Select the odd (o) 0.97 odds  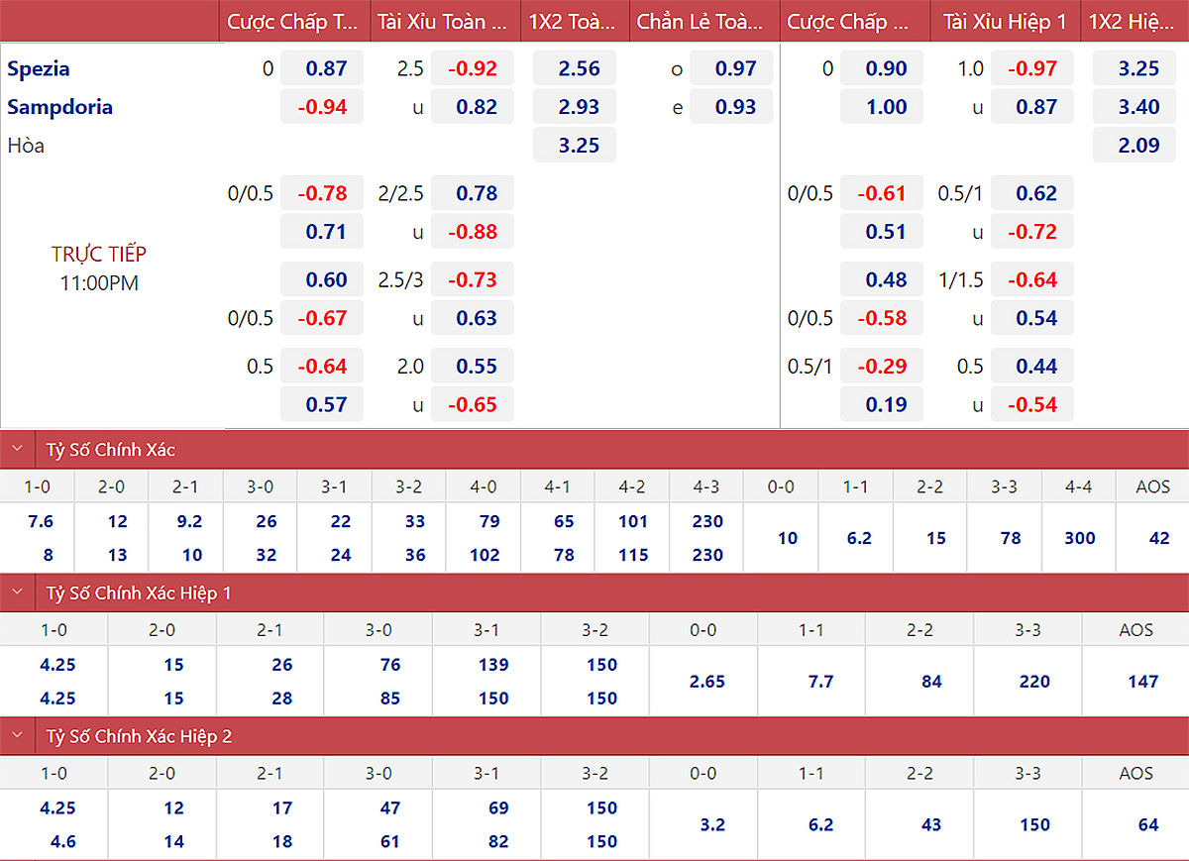point(735,68)
